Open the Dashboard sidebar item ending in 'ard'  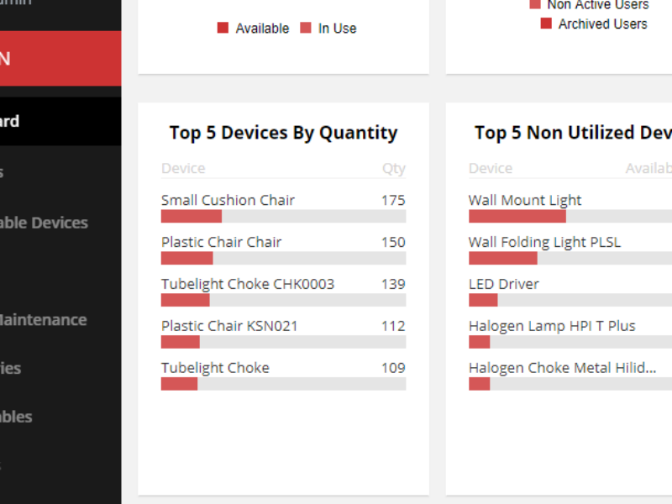tap(60, 121)
